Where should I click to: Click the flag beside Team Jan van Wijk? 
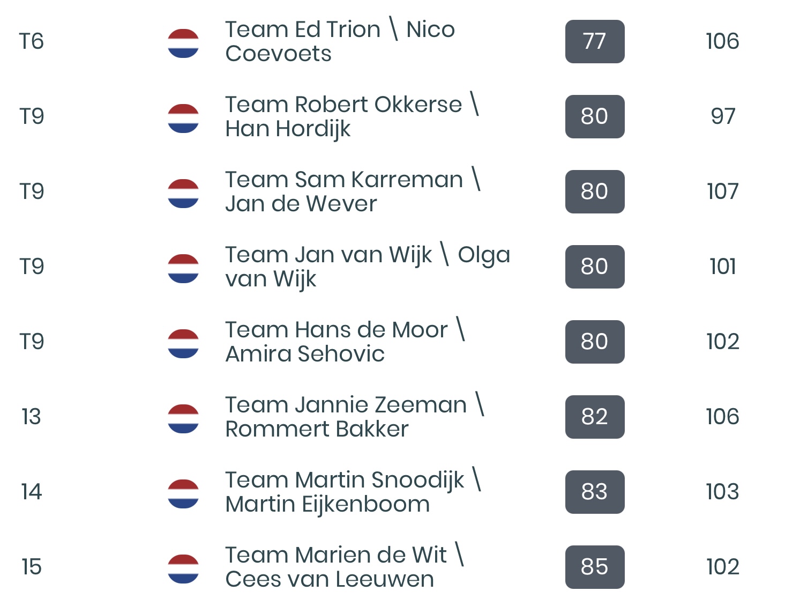(x=183, y=268)
